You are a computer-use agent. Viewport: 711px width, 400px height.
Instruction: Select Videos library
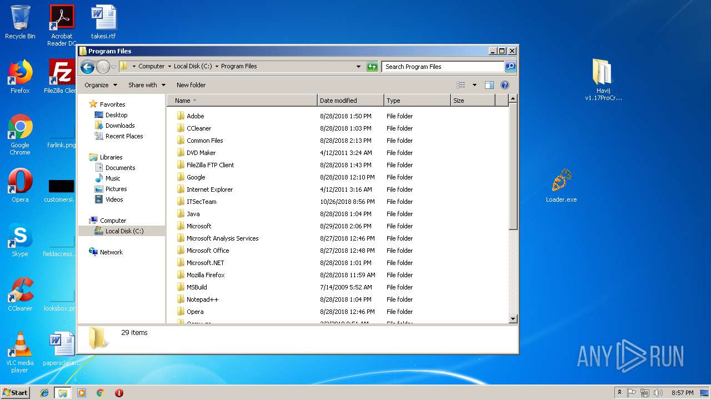tap(114, 199)
